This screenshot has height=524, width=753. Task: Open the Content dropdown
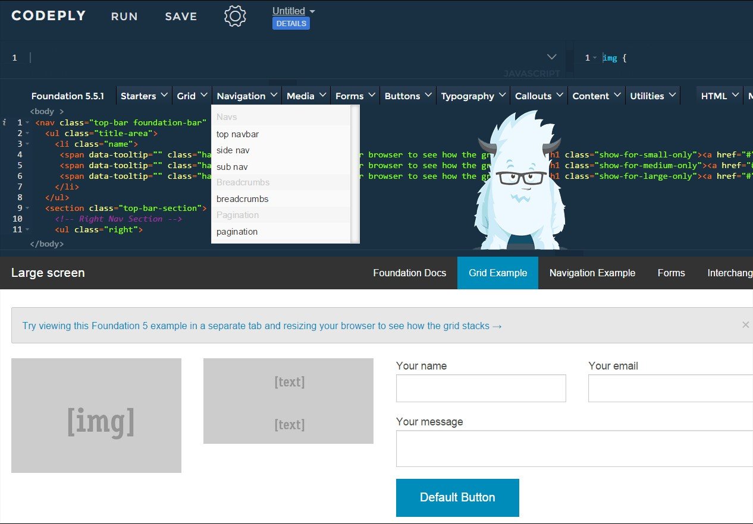[597, 96]
